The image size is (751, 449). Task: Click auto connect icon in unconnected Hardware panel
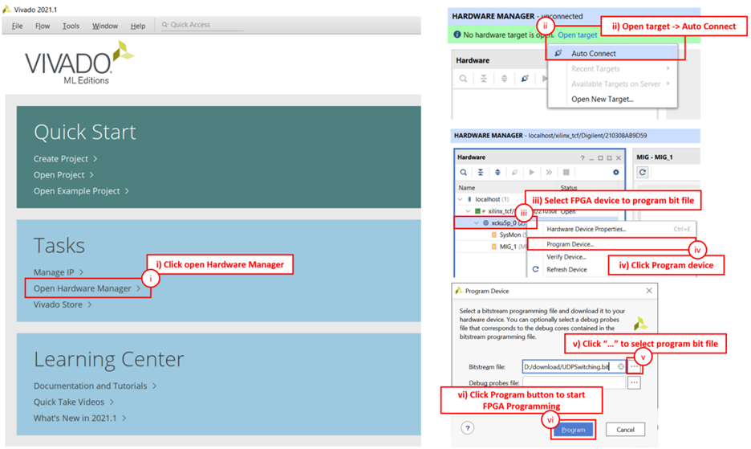(525, 79)
